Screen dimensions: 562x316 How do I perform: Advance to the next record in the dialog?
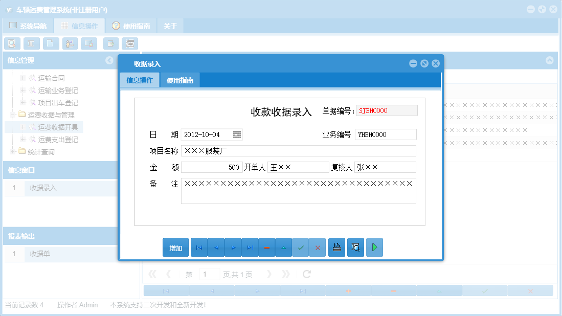point(233,247)
